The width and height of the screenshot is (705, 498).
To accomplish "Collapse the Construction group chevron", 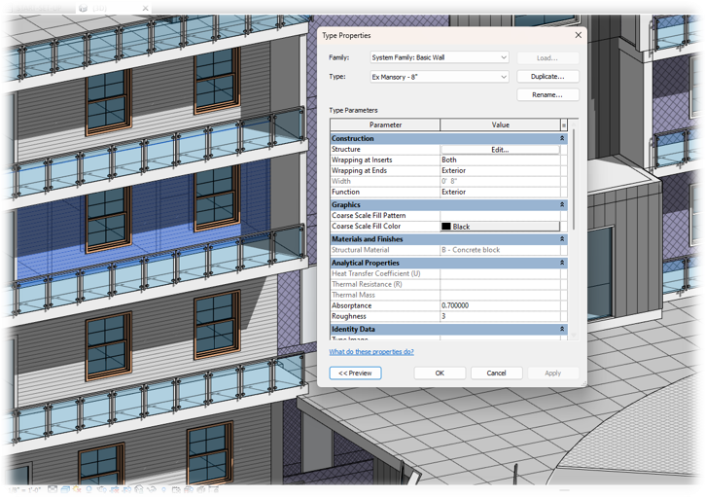I will (562, 138).
